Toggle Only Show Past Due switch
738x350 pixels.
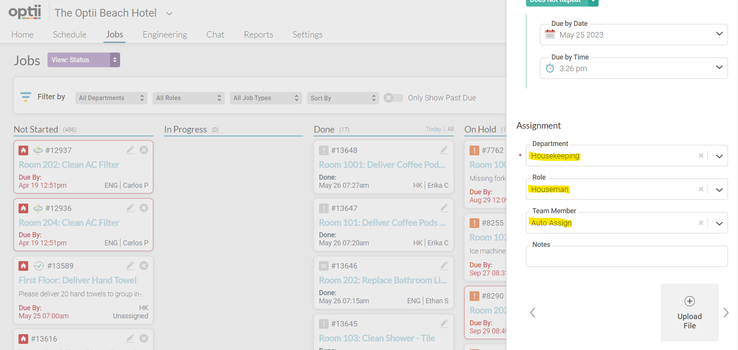(x=393, y=98)
